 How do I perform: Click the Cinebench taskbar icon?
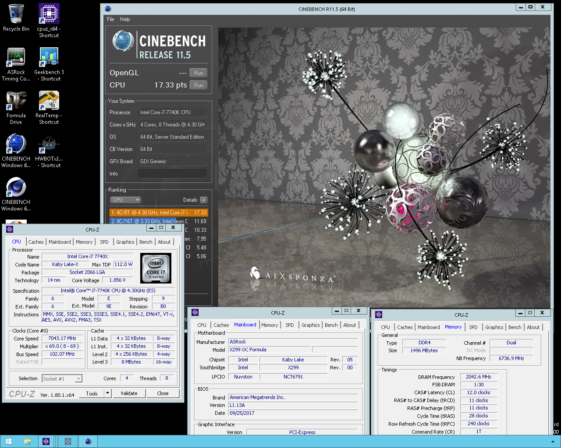click(88, 441)
